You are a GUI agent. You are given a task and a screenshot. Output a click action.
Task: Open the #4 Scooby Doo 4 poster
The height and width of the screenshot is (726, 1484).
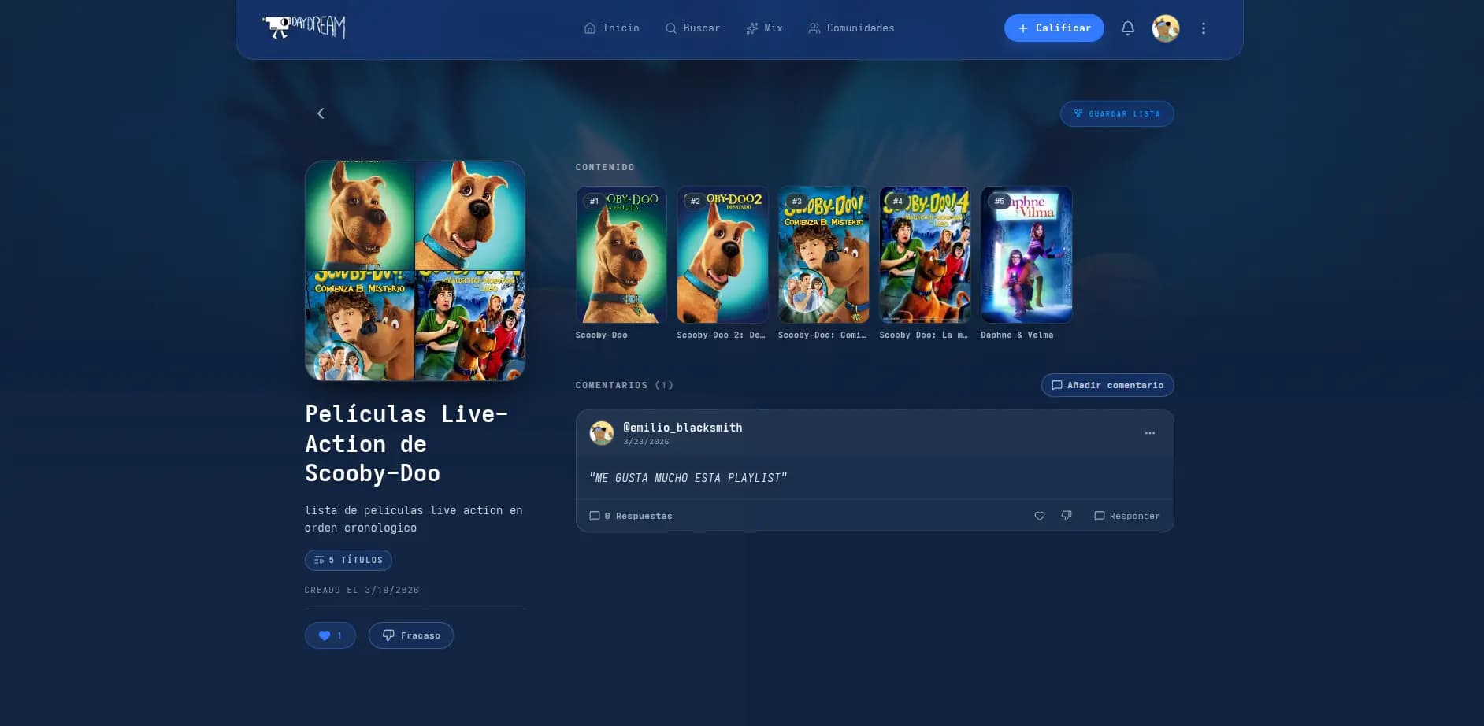click(x=925, y=254)
